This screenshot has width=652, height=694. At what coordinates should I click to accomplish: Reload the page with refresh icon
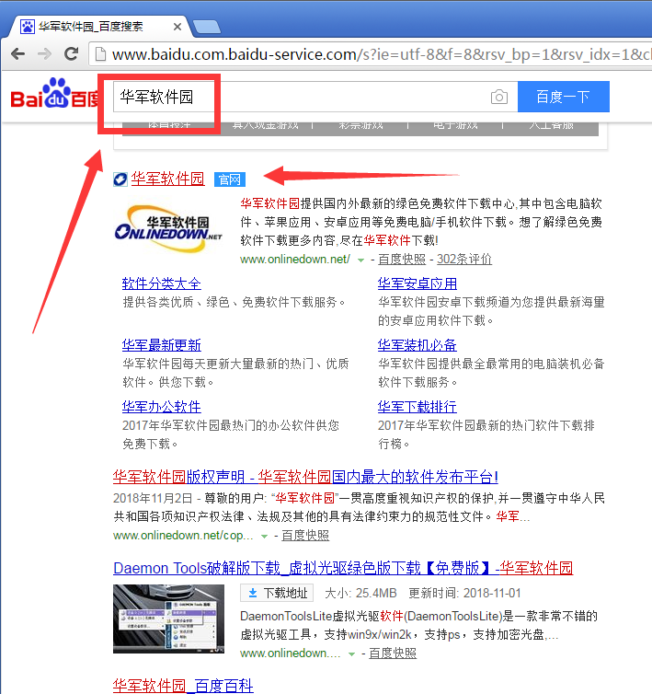point(71,54)
